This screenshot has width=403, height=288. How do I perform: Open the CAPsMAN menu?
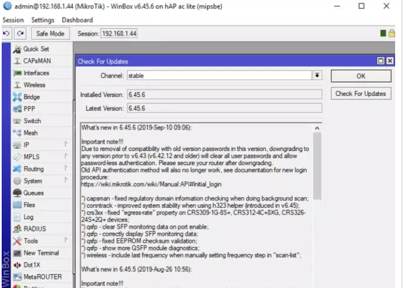tap(36, 61)
